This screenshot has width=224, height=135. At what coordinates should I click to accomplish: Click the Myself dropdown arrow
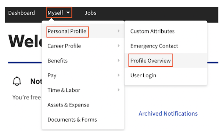coord(68,13)
